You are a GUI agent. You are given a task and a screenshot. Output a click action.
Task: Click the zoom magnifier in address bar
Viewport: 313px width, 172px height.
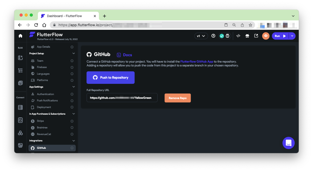pyautogui.click(x=234, y=25)
